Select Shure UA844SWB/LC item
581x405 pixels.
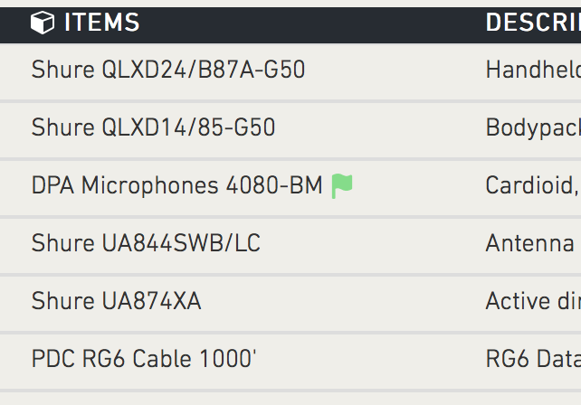pos(146,243)
